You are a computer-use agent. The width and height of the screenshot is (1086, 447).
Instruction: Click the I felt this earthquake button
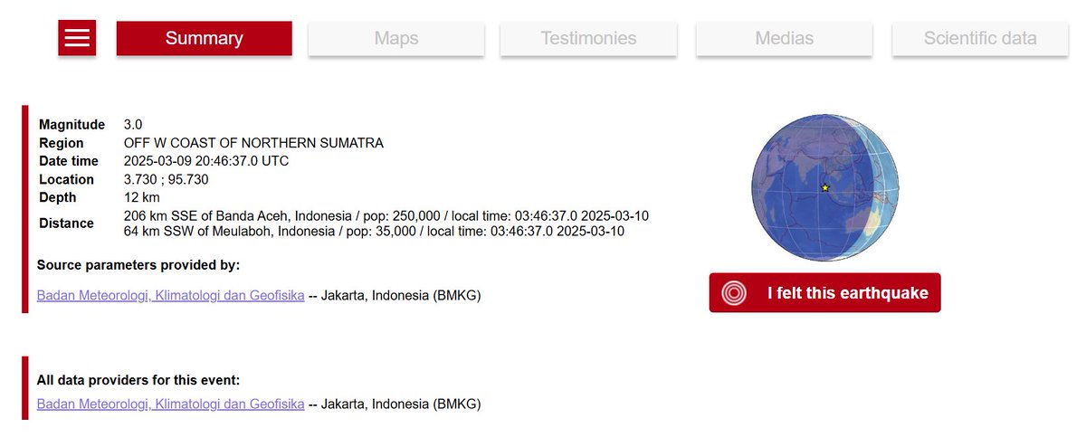point(824,293)
